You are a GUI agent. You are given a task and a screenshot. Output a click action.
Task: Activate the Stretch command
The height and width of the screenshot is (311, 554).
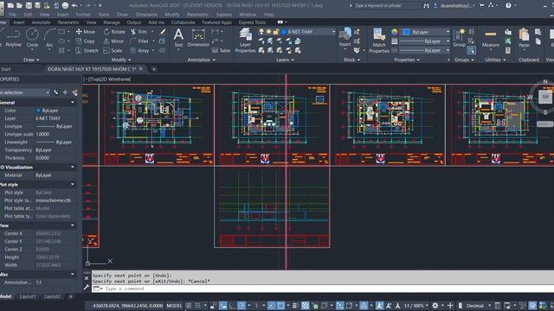pyautogui.click(x=87, y=51)
